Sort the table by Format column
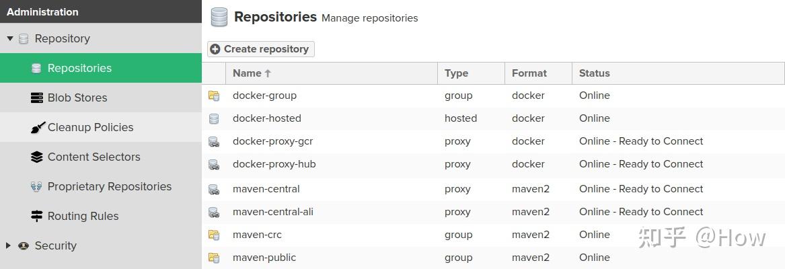This screenshot has width=785, height=269. pyautogui.click(x=529, y=73)
